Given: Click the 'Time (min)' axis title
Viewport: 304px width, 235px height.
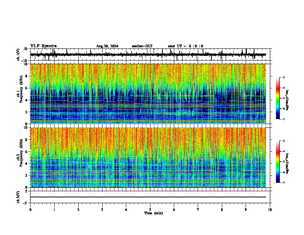Looking at the screenshot, I should 154,213.
